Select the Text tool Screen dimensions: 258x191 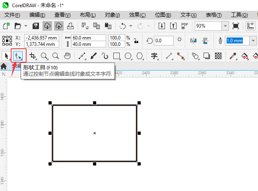click(154, 56)
